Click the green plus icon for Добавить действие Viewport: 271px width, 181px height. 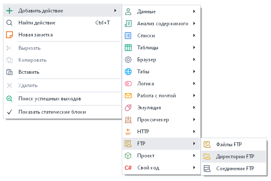pyautogui.click(x=9, y=11)
